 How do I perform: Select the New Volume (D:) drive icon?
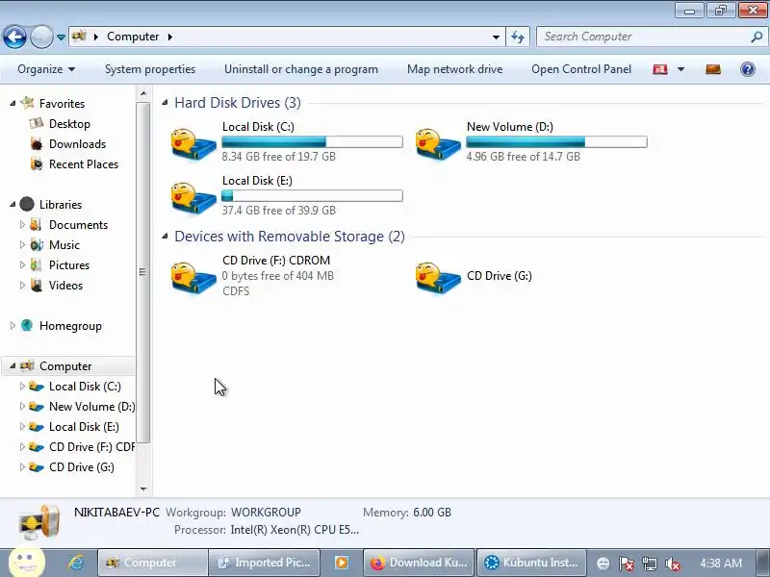tap(438, 142)
